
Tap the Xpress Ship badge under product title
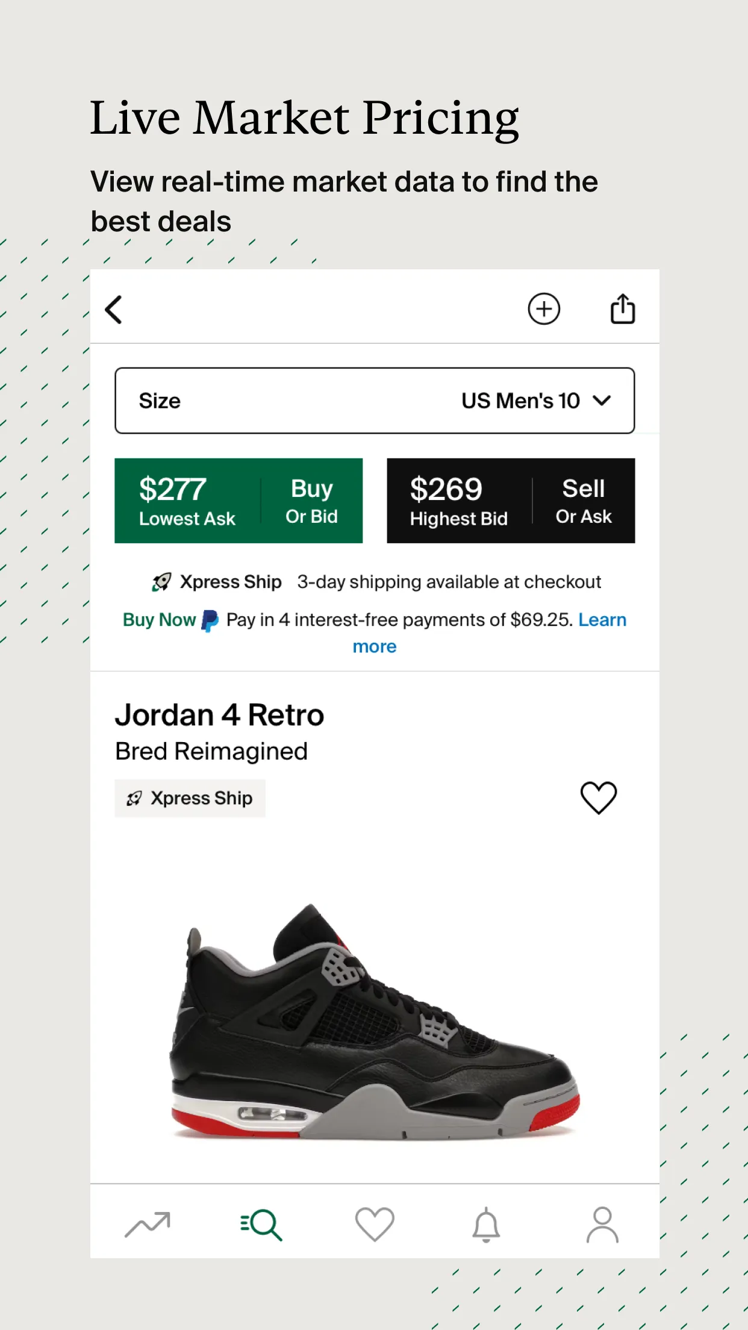click(x=190, y=798)
